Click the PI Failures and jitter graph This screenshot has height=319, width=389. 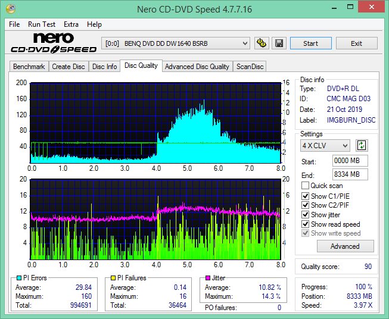pos(155,219)
